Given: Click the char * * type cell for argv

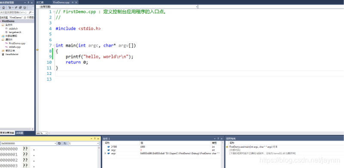Looking at the screenshot, I should click(x=216, y=153).
